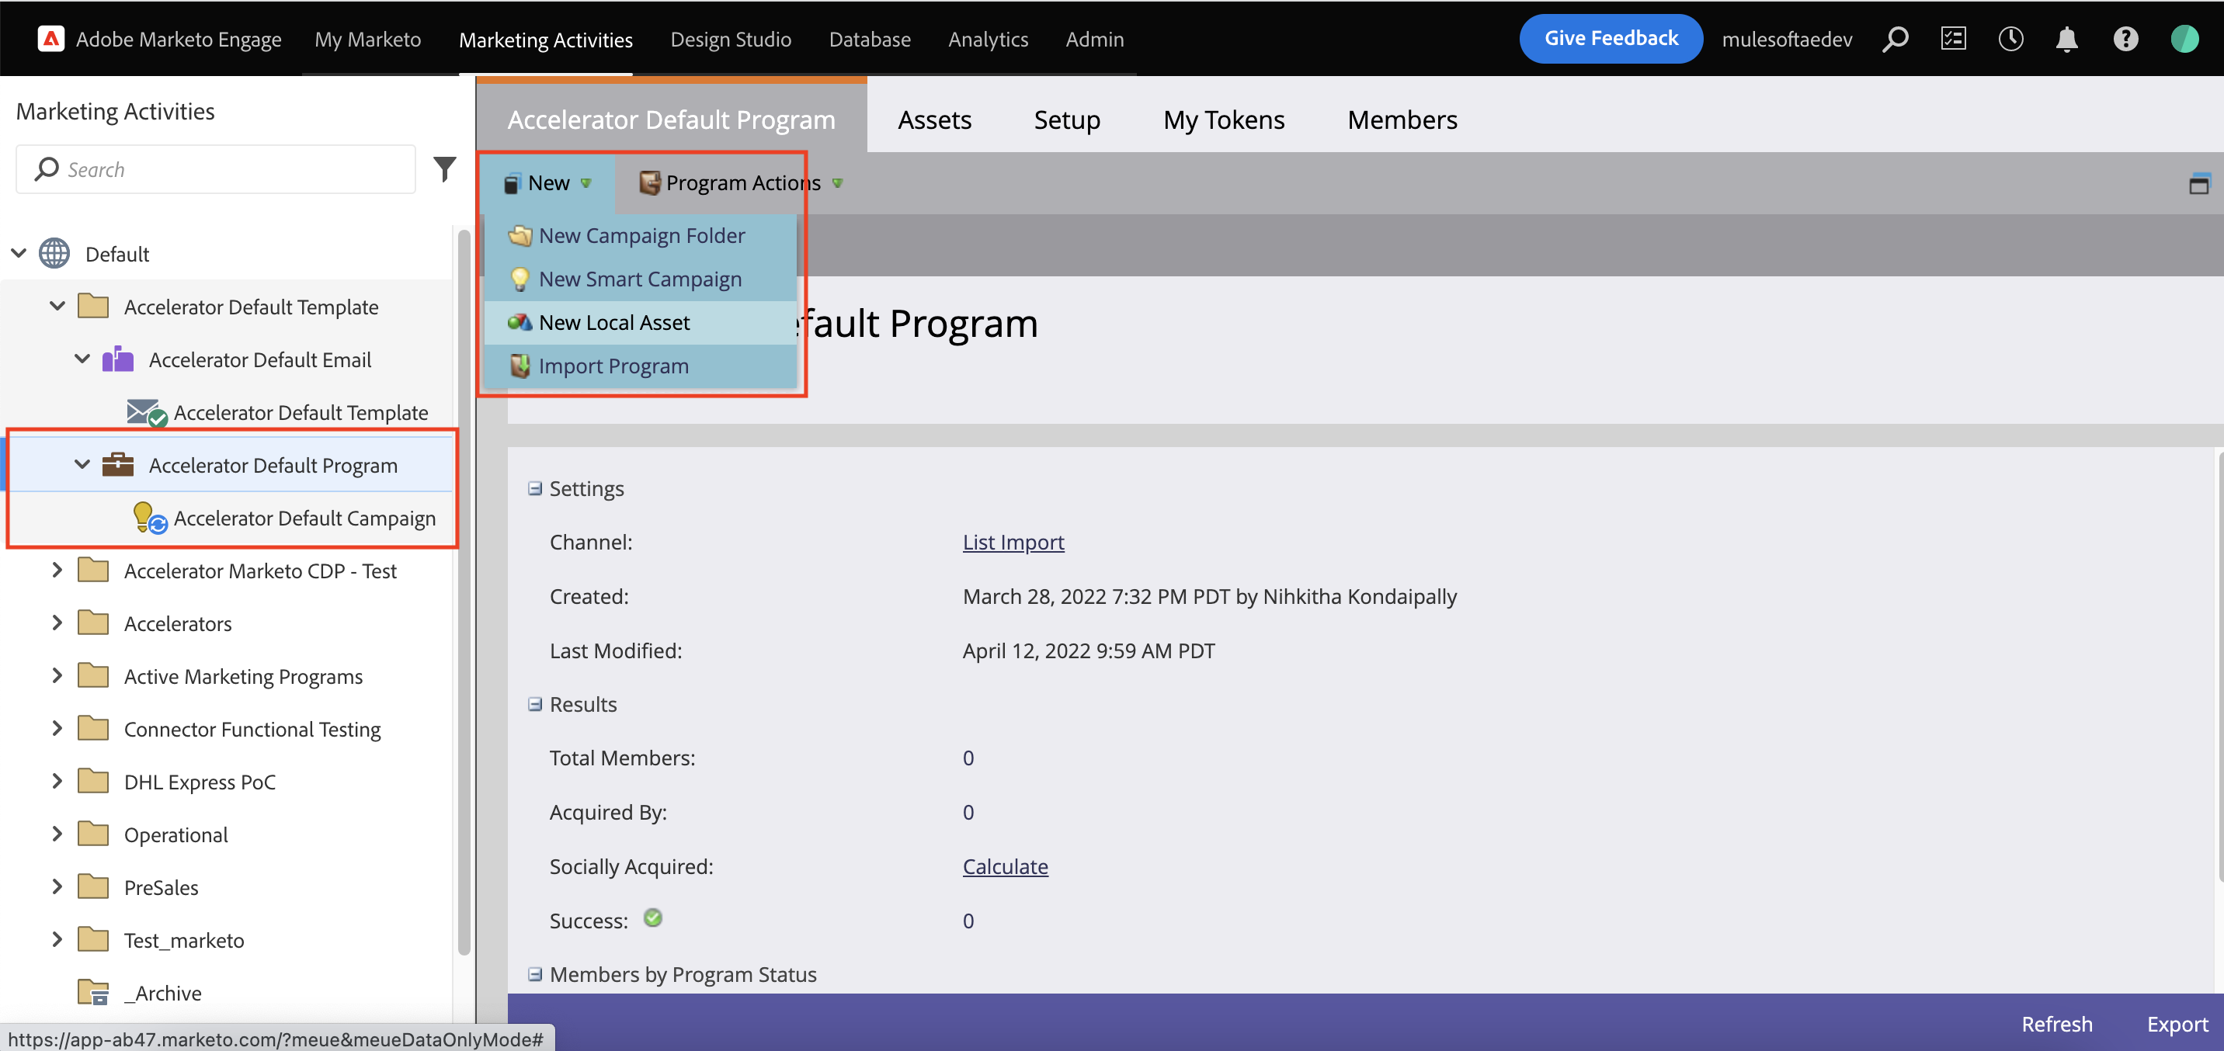The height and width of the screenshot is (1051, 2224).
Task: Expand the Active Marketing Programs folder chevron
Action: point(57,675)
